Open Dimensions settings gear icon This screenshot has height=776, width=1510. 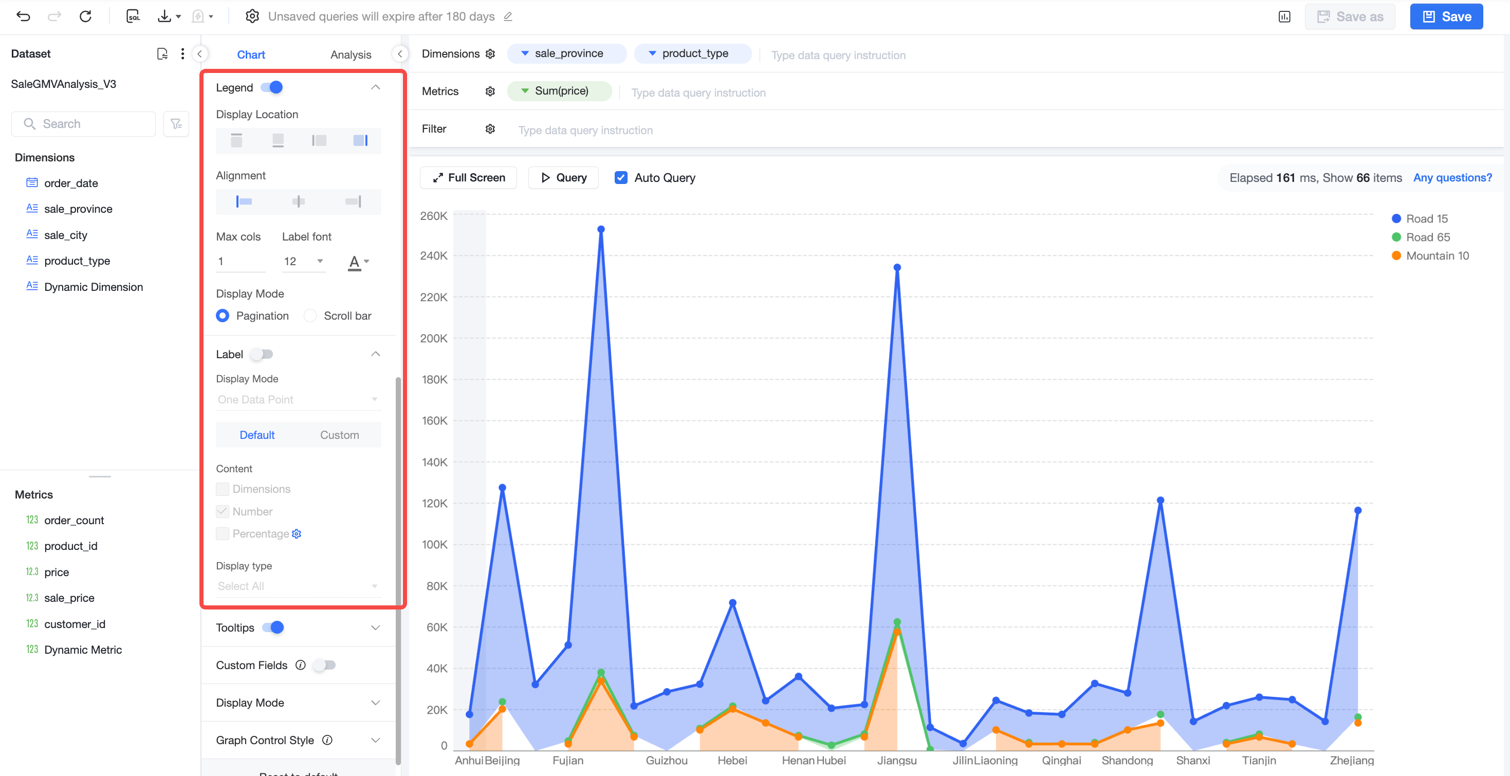point(490,54)
